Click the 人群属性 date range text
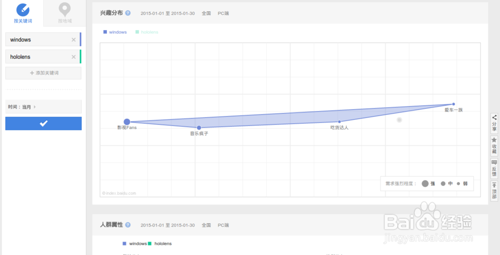Screen dimensions: 500x255 [167, 225]
